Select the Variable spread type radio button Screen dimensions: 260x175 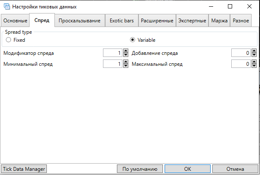click(133, 40)
